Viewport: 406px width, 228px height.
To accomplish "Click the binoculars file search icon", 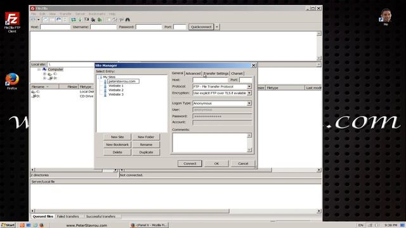I will (x=128, y=20).
